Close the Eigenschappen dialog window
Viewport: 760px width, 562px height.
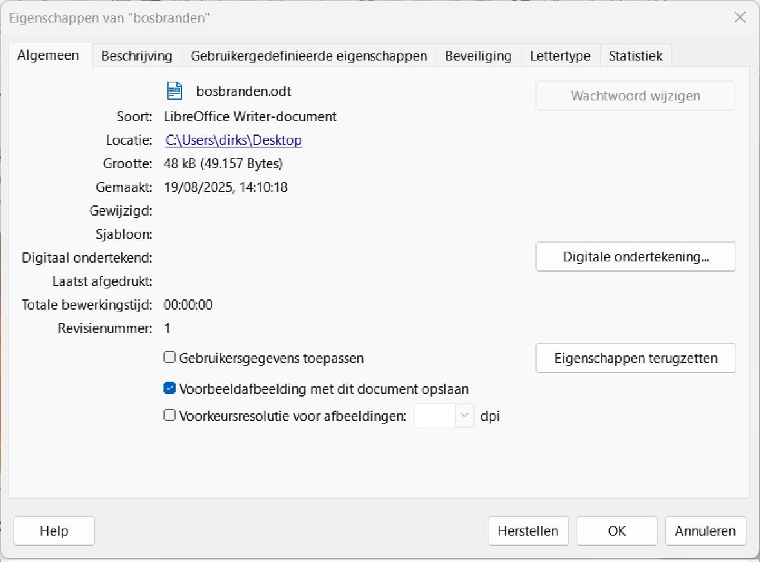pyautogui.click(x=740, y=17)
